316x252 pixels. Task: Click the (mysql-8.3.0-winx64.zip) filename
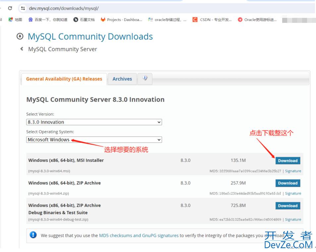49,193
